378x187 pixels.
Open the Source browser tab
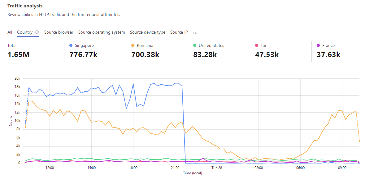[59, 32]
